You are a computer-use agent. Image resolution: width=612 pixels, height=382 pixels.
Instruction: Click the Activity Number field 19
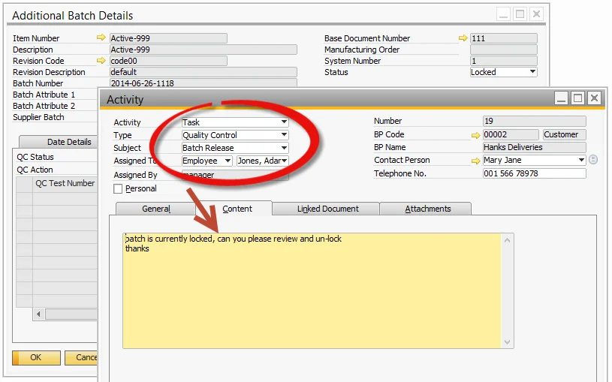tap(535, 121)
